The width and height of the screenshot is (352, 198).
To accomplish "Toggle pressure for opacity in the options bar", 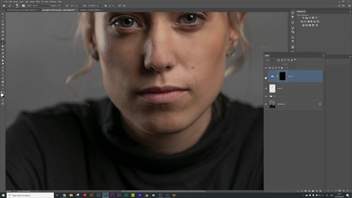I will (x=67, y=6).
